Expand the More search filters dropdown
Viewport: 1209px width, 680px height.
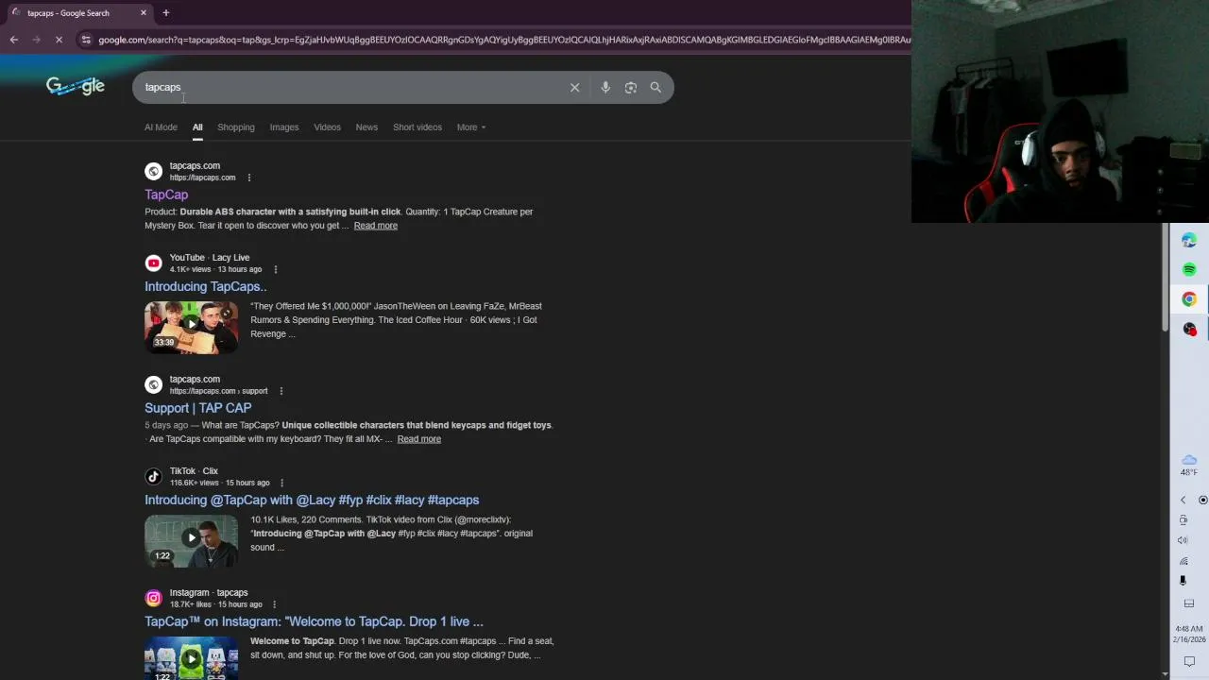pyautogui.click(x=470, y=127)
